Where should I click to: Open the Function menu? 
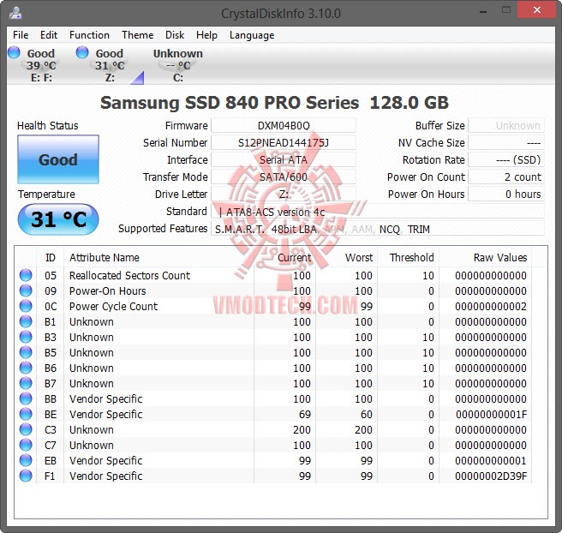click(89, 35)
